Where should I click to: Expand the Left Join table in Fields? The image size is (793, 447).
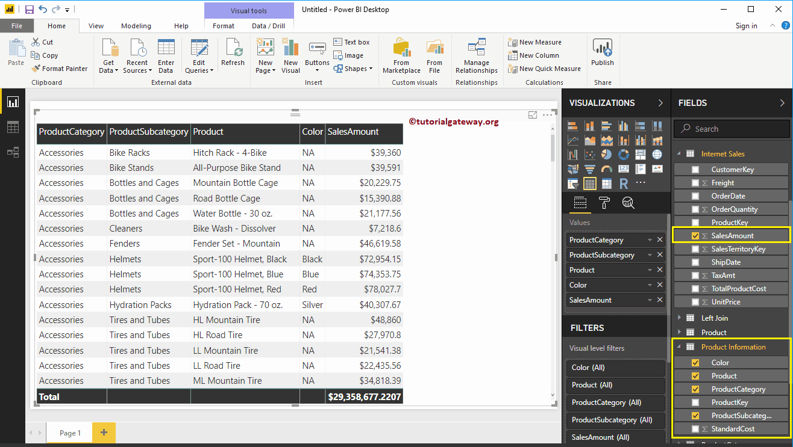(x=680, y=318)
